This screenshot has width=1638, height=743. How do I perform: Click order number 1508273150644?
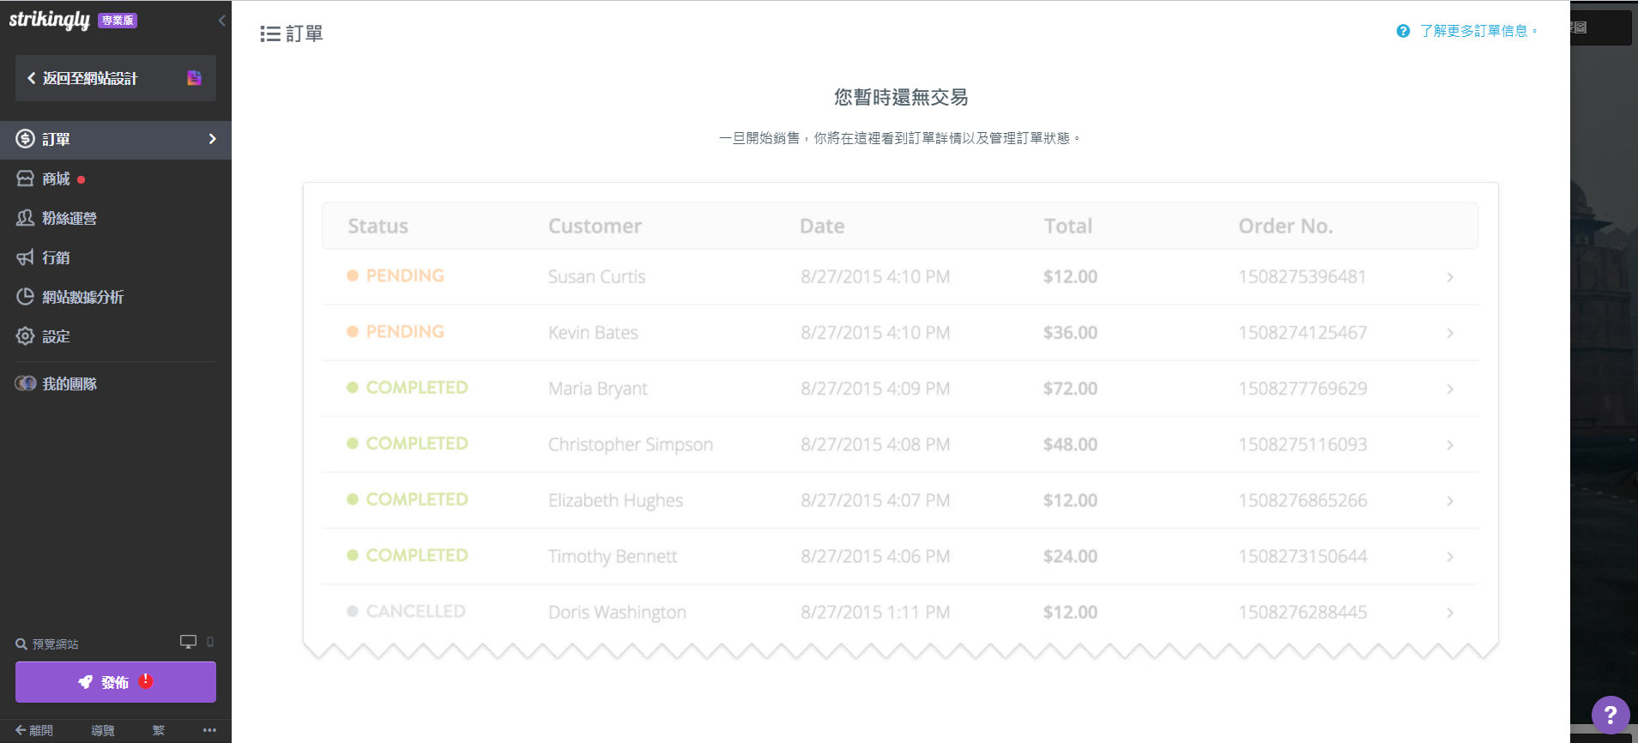click(1303, 556)
